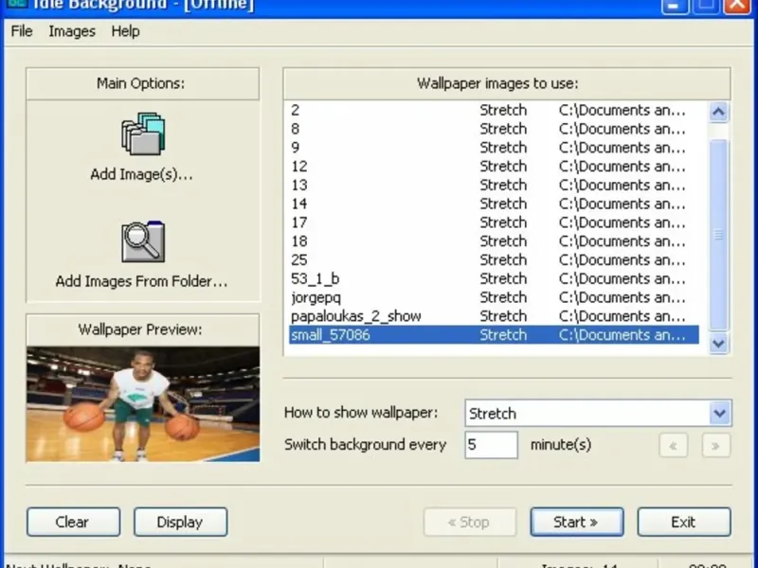
Task: Minimize the Idle Background window
Action: [675, 6]
